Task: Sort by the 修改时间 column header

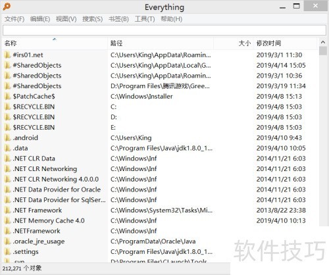Action: (285, 43)
